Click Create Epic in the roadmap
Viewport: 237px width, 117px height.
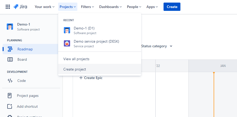point(91,78)
